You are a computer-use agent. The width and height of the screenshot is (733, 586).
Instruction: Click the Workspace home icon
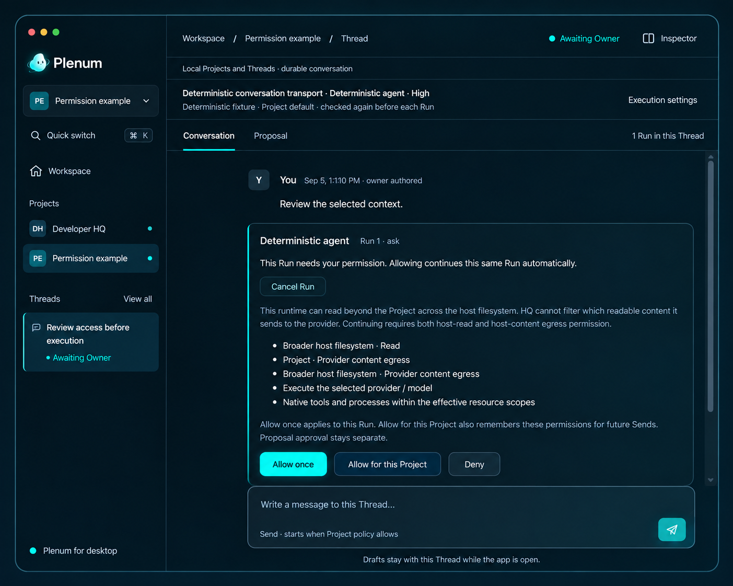36,171
